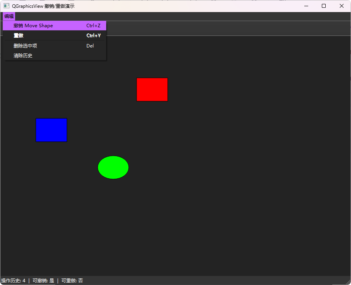Select 清除历史 menu item
The height and width of the screenshot is (285, 351).
pos(54,56)
